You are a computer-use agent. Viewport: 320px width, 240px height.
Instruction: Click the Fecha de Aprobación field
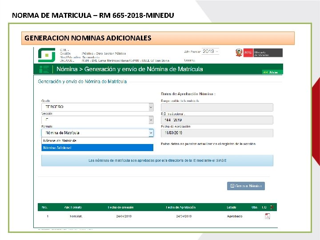(217, 133)
